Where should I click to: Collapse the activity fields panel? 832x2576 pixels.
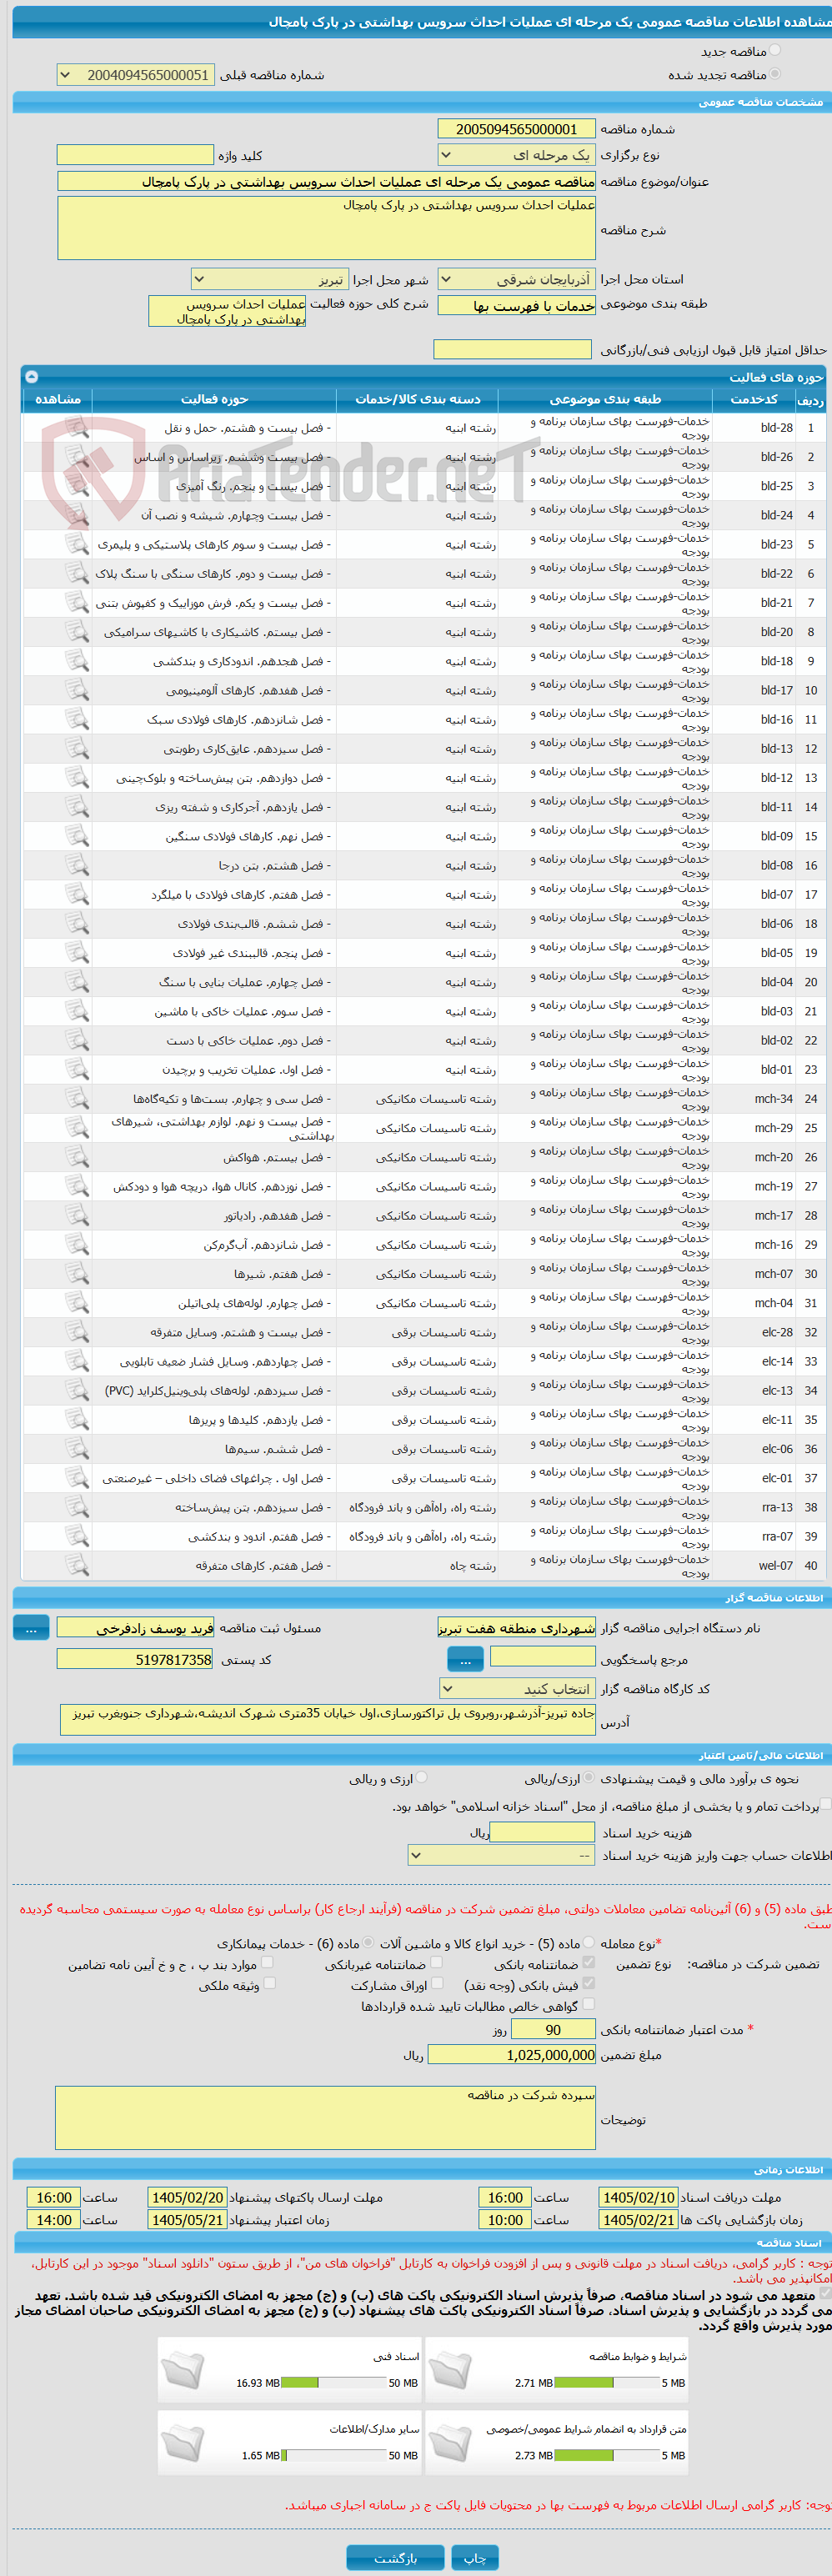31,377
